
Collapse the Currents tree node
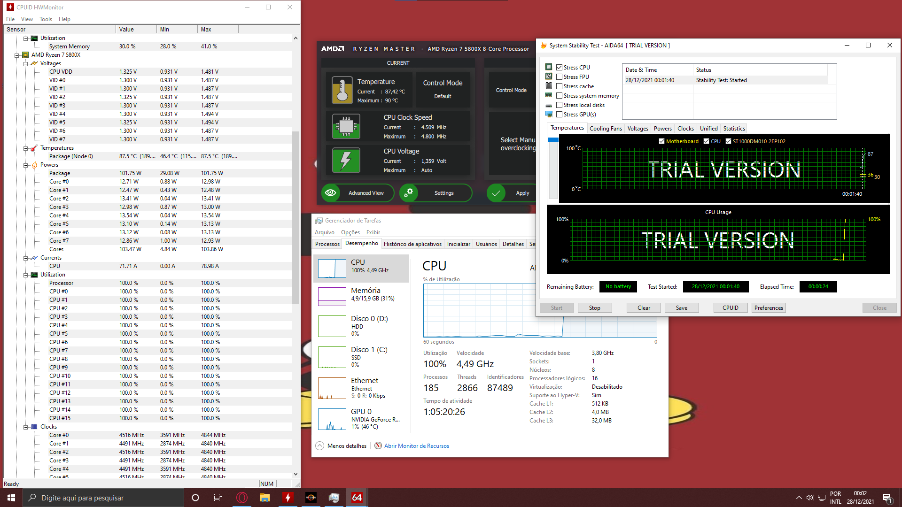[25, 258]
